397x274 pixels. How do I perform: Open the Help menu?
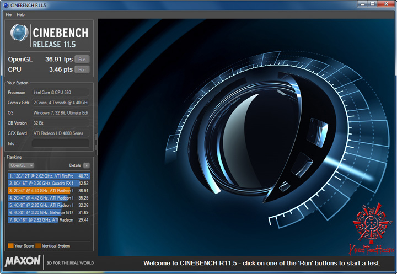click(x=20, y=15)
